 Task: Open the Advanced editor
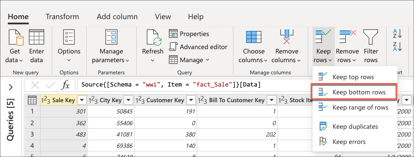pyautogui.click(x=198, y=47)
